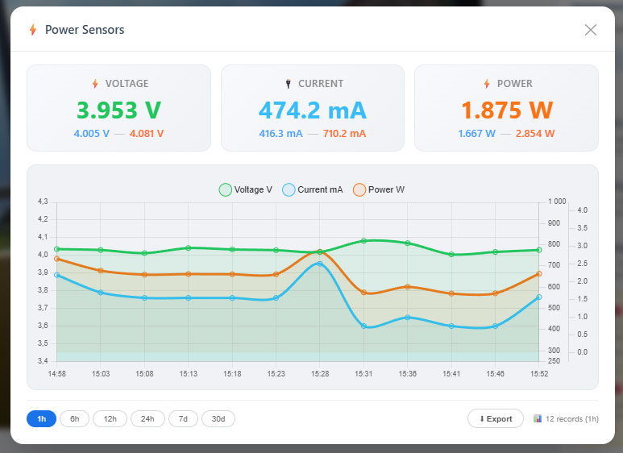Click the voltage data point at 15:41
Image resolution: width=623 pixels, height=453 pixels.
[x=451, y=255]
